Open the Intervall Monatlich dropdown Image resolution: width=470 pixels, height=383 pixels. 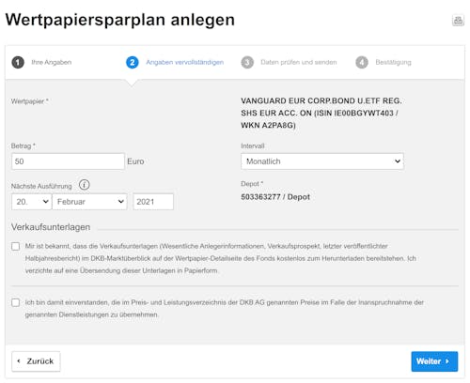[322, 161]
